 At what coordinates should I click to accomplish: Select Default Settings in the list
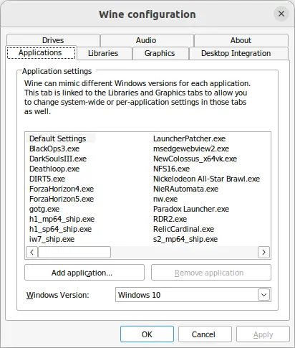click(x=58, y=138)
